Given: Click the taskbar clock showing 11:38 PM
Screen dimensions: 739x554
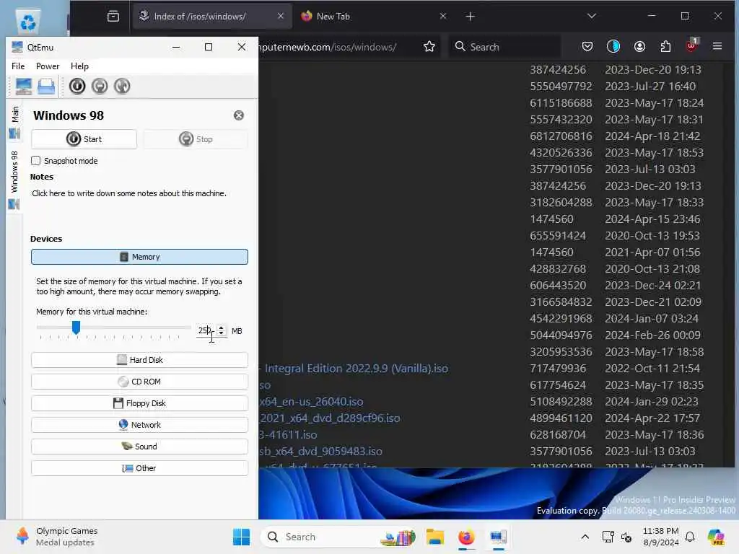Looking at the screenshot, I should point(661,537).
